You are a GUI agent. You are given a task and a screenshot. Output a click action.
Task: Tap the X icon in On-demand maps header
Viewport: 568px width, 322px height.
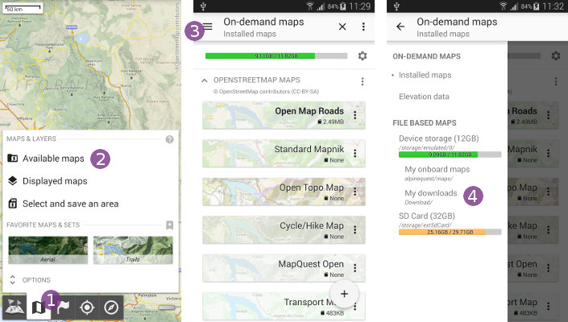click(x=342, y=27)
